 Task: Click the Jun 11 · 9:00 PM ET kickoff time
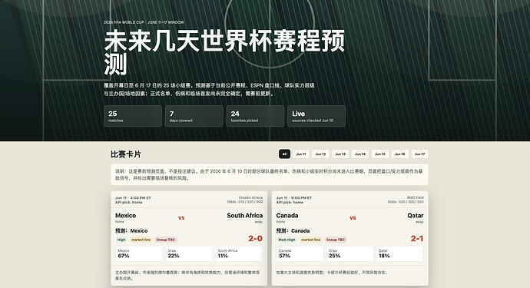pos(293,197)
